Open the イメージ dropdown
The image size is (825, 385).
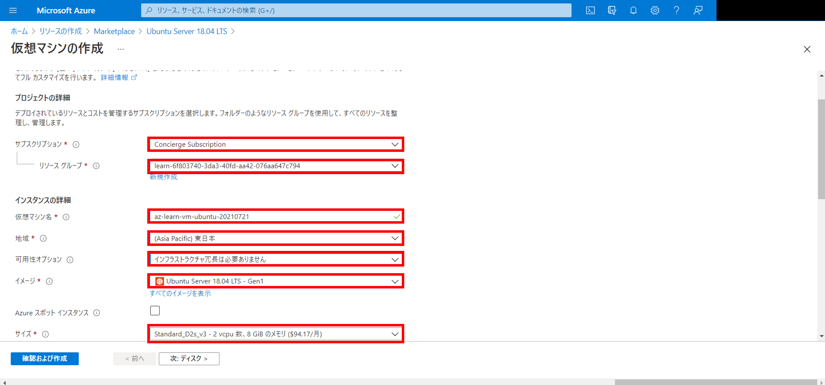tap(276, 281)
